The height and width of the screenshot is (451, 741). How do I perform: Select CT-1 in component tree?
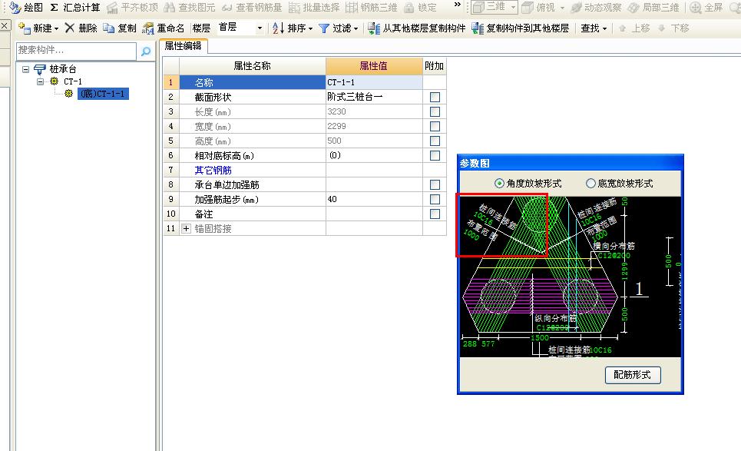(73, 81)
